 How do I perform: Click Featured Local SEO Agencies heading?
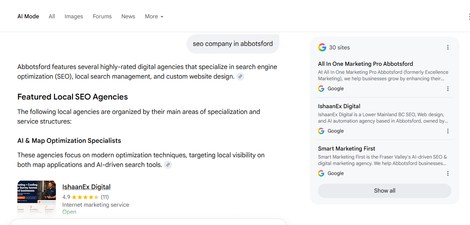pyautogui.click(x=73, y=97)
